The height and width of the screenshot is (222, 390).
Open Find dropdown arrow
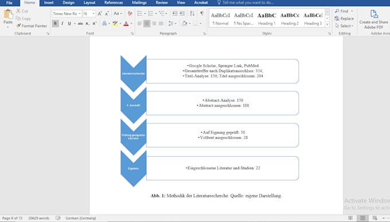[x=352, y=11]
